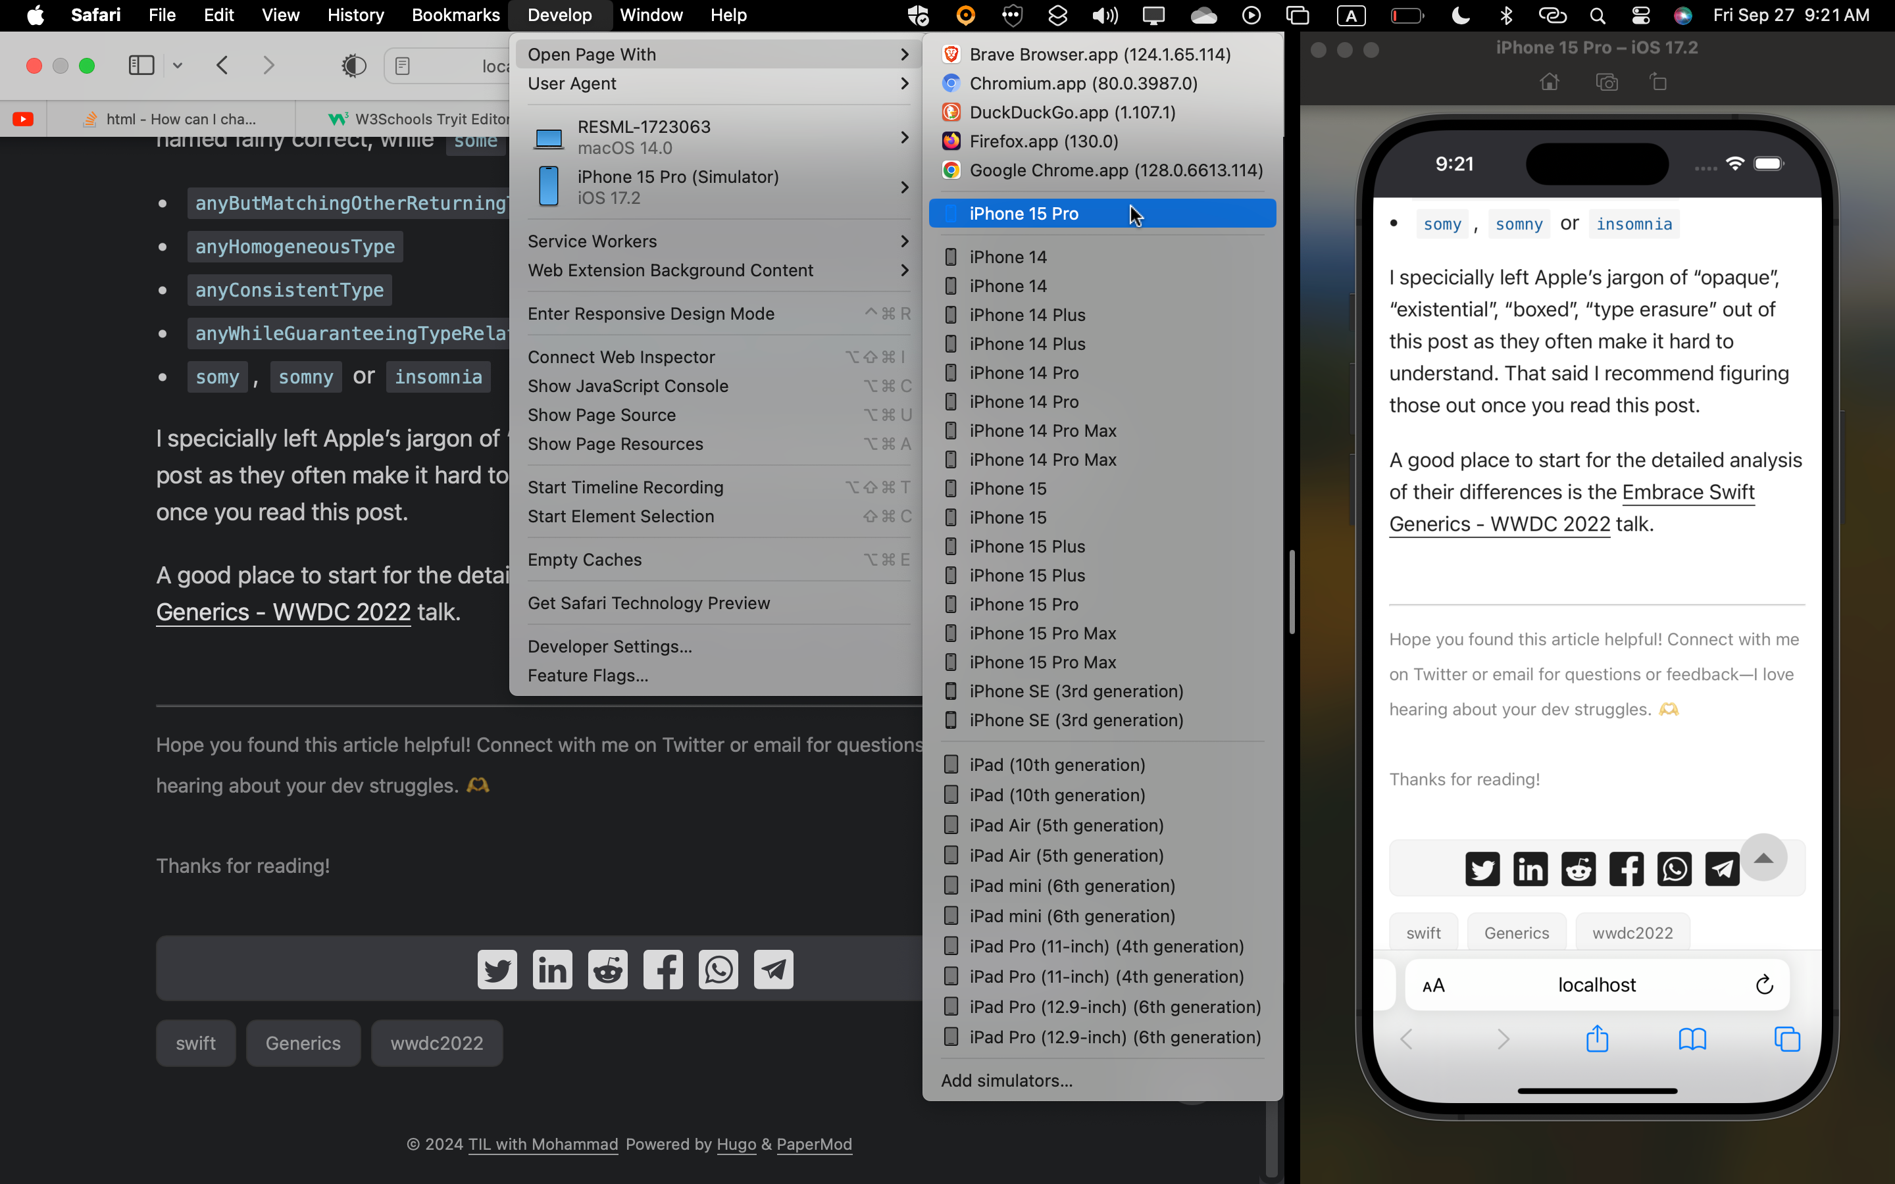Click the Reddit share icon in Safari page

point(608,970)
